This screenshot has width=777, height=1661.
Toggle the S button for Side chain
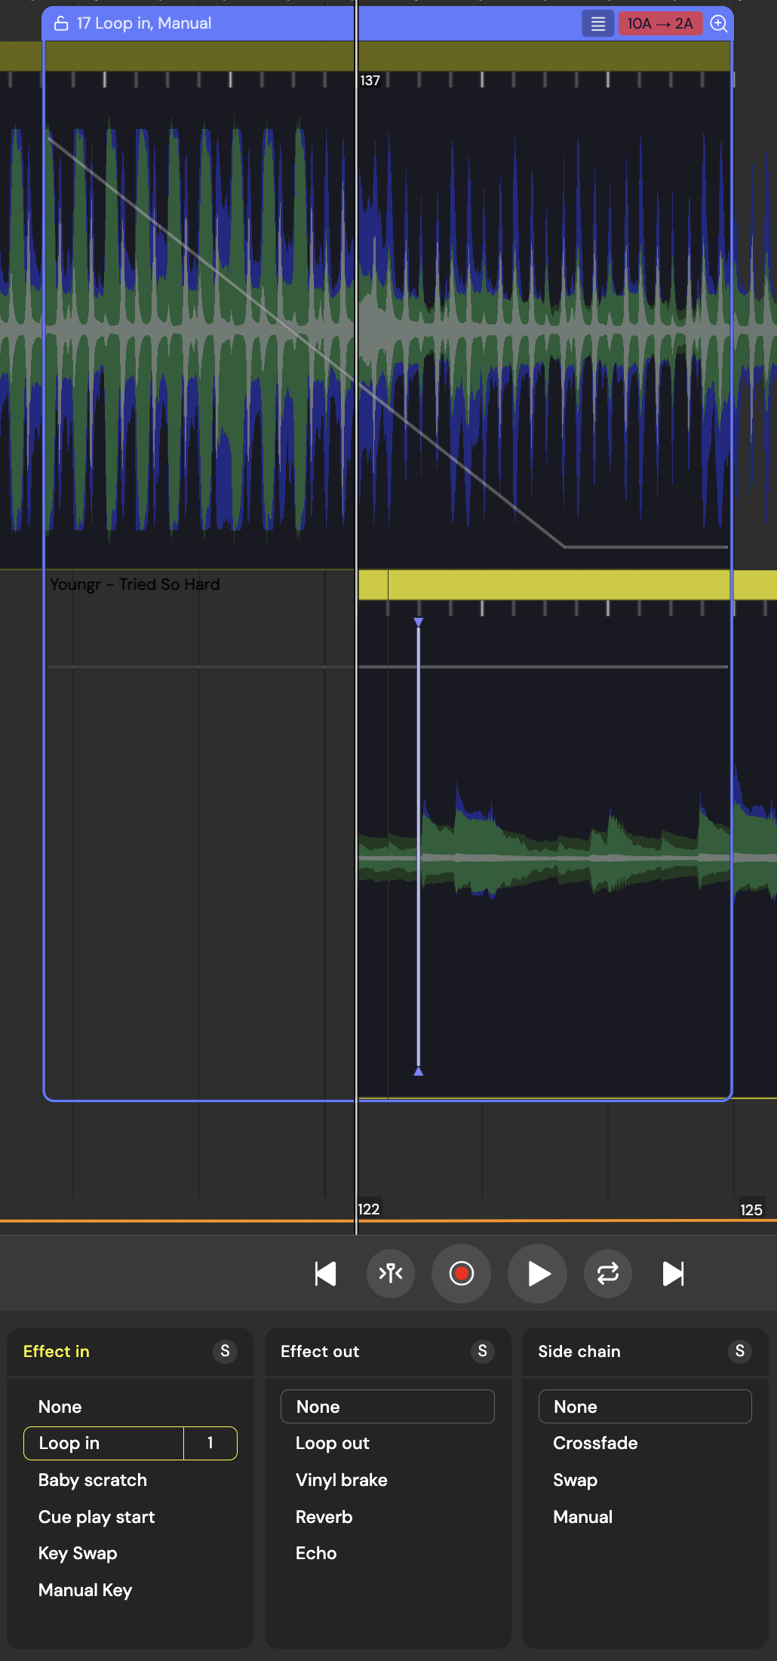(739, 1351)
